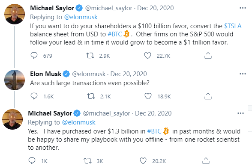Reply to Saylor's first tweet with 679 comments
This screenshot has width=252, height=166.
pos(34,56)
